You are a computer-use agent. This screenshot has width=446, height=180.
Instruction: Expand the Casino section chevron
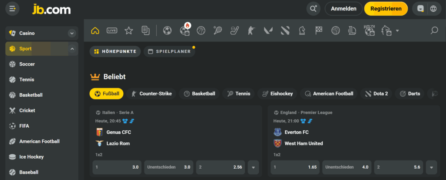(x=71, y=33)
